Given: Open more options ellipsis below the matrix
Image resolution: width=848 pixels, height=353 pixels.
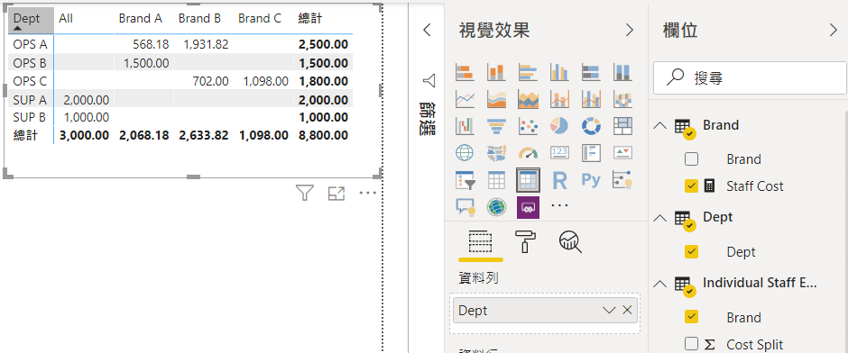Looking at the screenshot, I should (368, 193).
